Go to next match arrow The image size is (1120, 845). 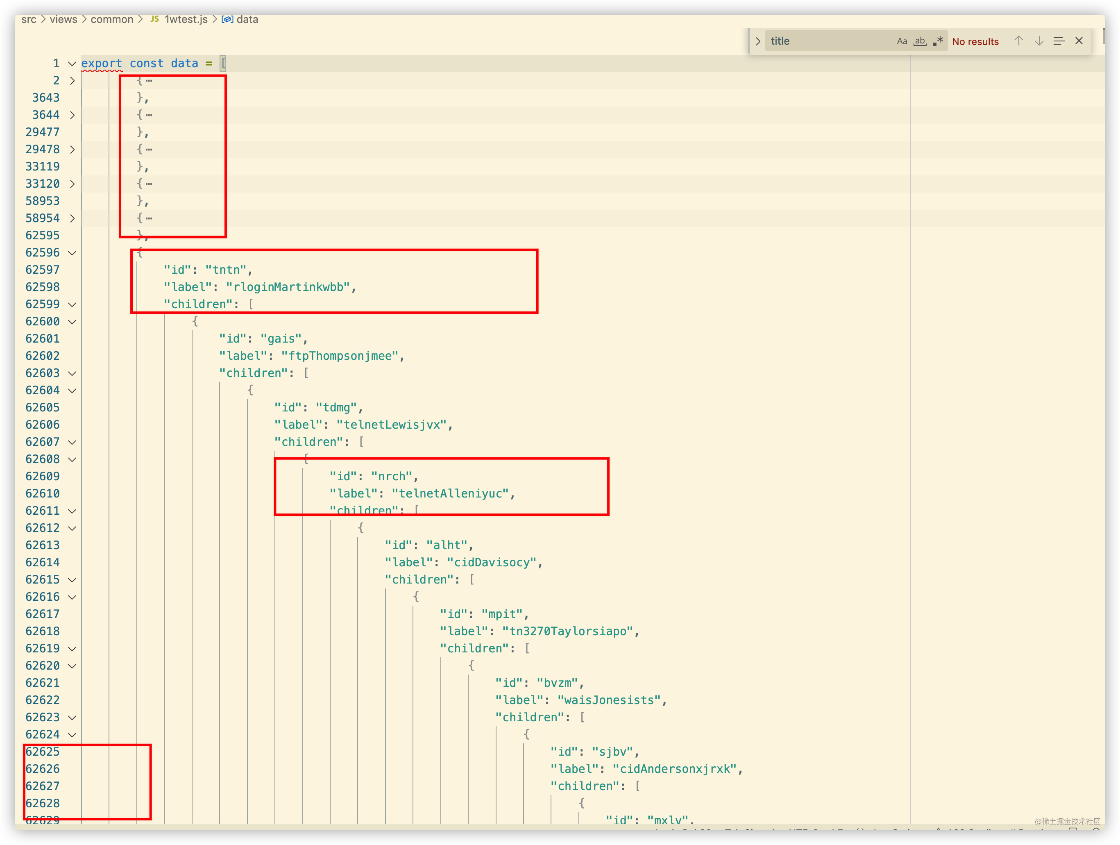pos(1039,41)
